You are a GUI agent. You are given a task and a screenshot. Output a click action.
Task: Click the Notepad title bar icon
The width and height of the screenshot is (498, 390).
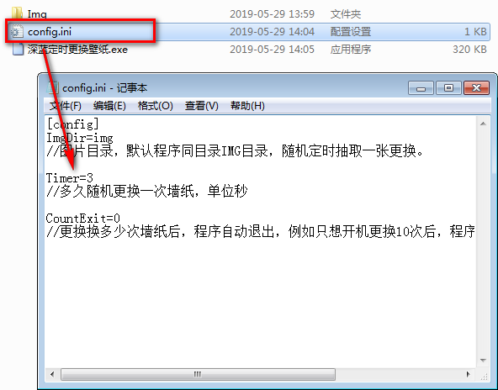click(x=53, y=88)
